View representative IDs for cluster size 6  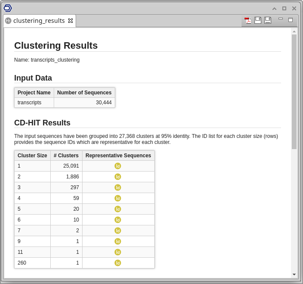coord(118,220)
